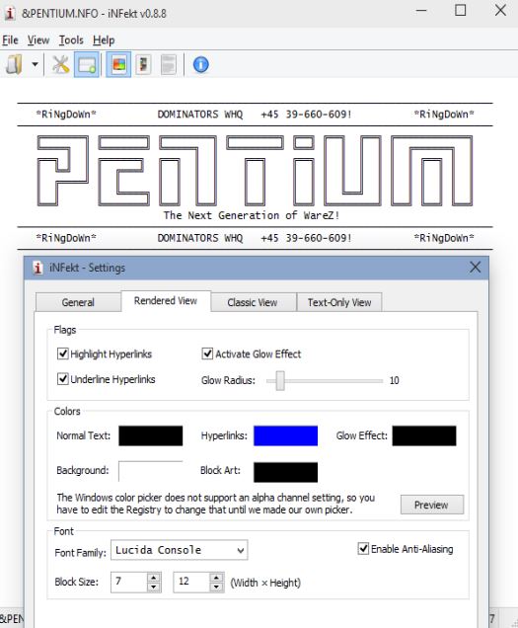Viewport: 518px width, 628px height.
Task: Click the Glow Radius slider handle
Action: [x=280, y=380]
